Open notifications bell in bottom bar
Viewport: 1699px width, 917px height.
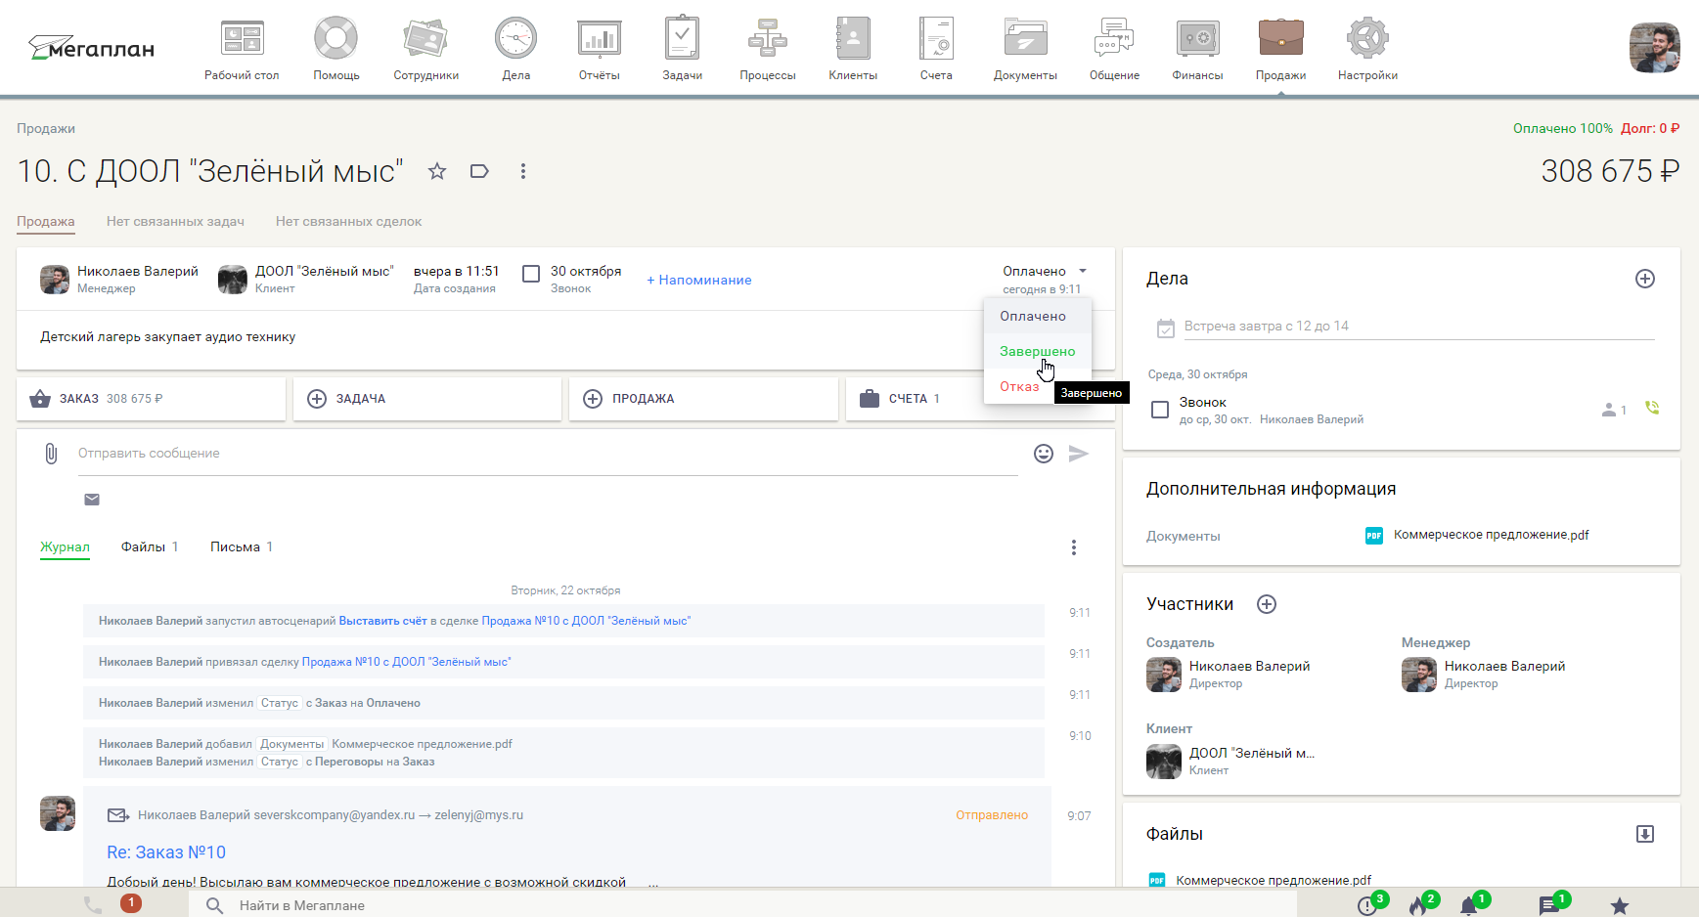pyautogui.click(x=1469, y=905)
